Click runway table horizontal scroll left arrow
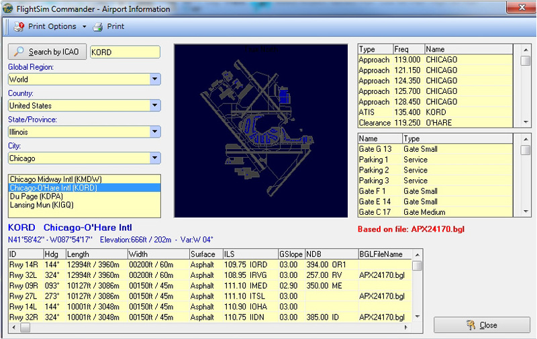537x339 pixels. point(13,328)
